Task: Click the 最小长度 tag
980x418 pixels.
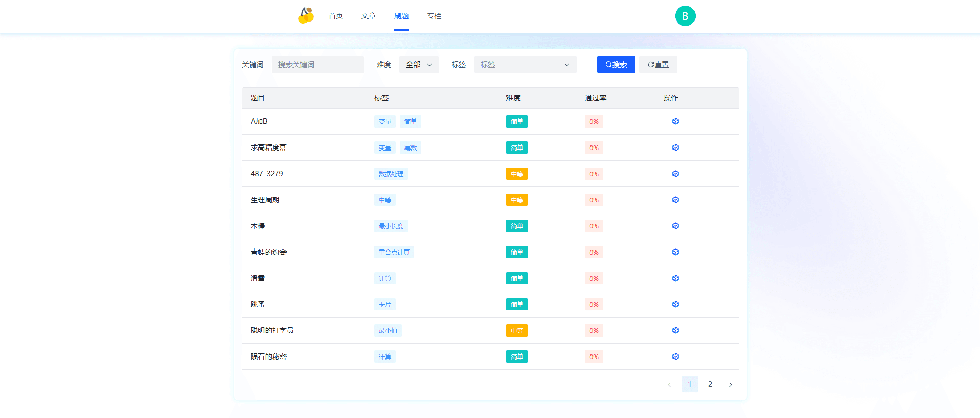Action: coord(391,226)
